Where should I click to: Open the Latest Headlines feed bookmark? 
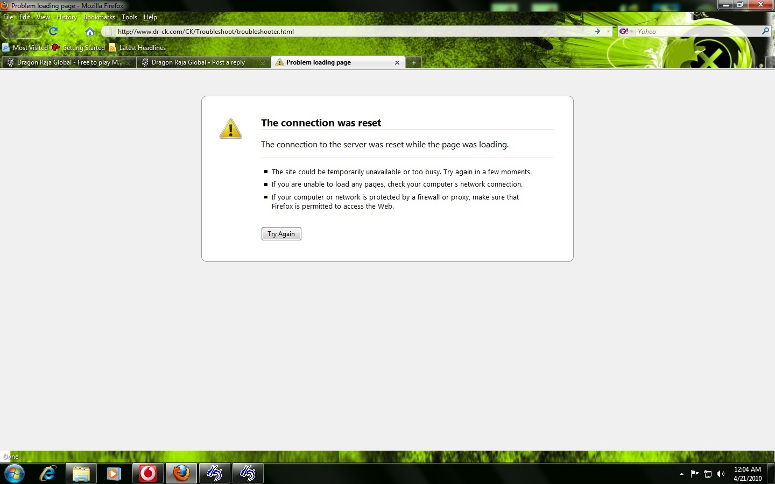(x=137, y=48)
